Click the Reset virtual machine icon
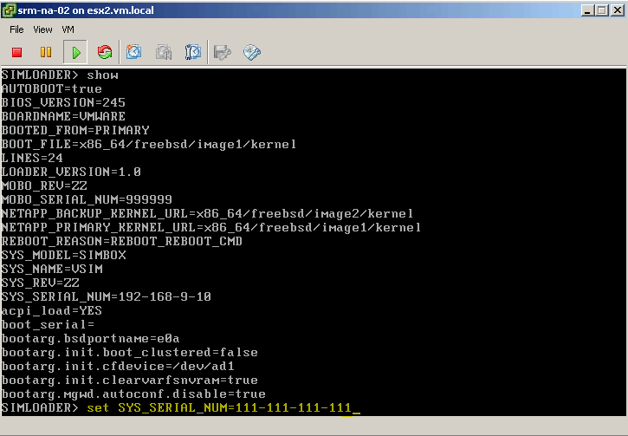 tap(105, 52)
